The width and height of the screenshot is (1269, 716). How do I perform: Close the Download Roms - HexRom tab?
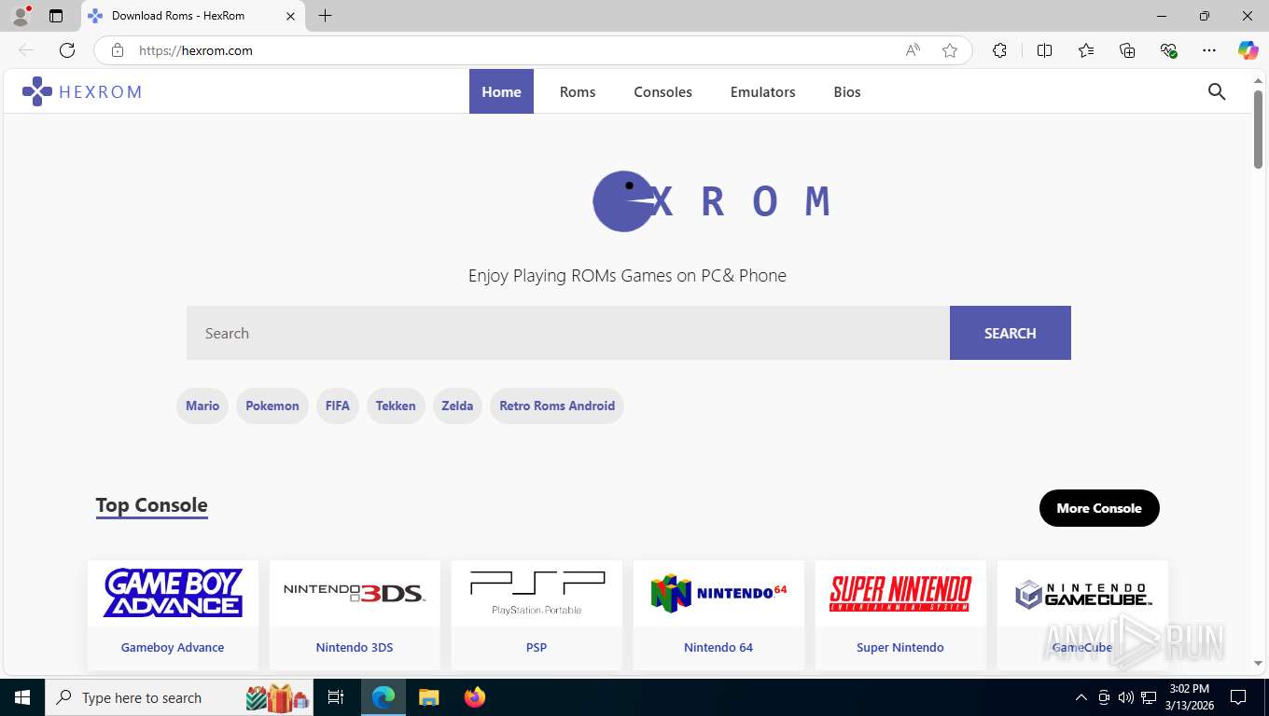[x=290, y=16]
